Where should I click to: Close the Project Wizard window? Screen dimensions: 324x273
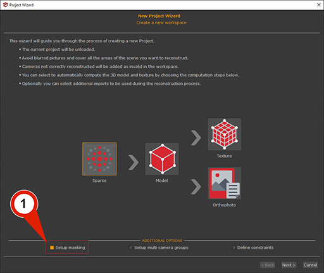coord(319,4)
